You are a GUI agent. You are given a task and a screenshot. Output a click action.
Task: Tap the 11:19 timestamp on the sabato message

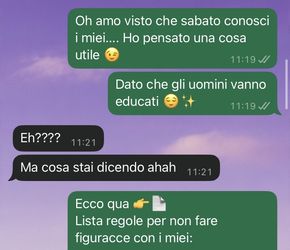tap(243, 60)
